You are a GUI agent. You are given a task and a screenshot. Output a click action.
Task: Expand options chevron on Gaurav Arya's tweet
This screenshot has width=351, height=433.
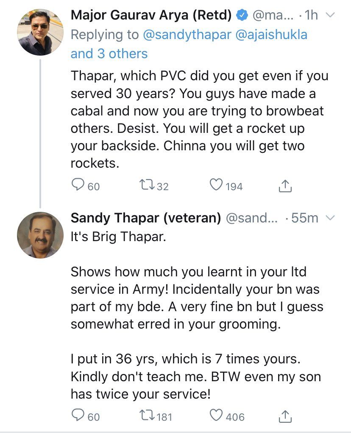click(330, 16)
